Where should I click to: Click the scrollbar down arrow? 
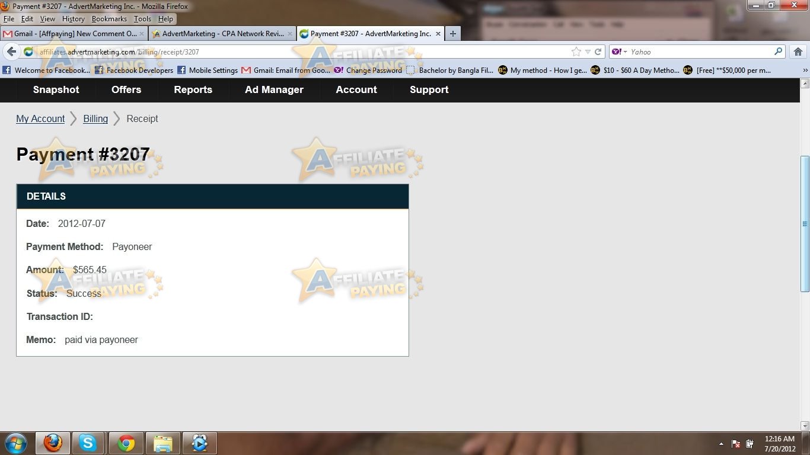805,425
